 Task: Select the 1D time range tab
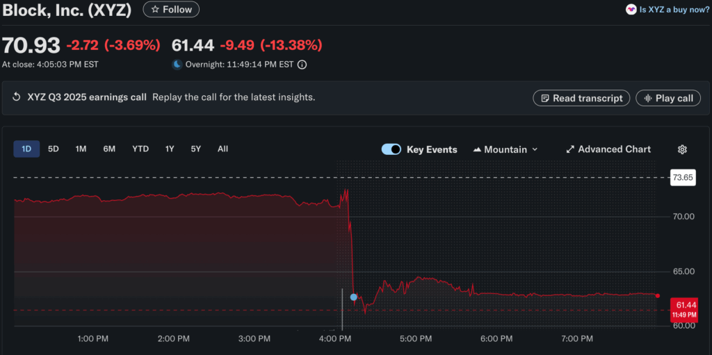click(26, 149)
